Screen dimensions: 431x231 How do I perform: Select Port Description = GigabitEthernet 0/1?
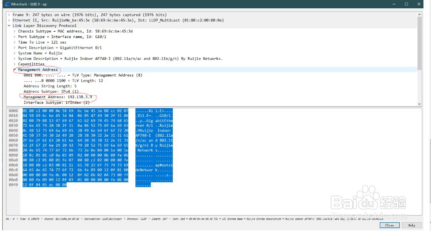tap(60, 48)
